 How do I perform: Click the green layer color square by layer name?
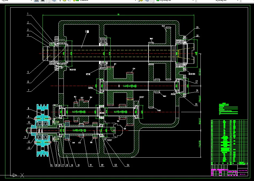pyautogui.click(x=77, y=1)
